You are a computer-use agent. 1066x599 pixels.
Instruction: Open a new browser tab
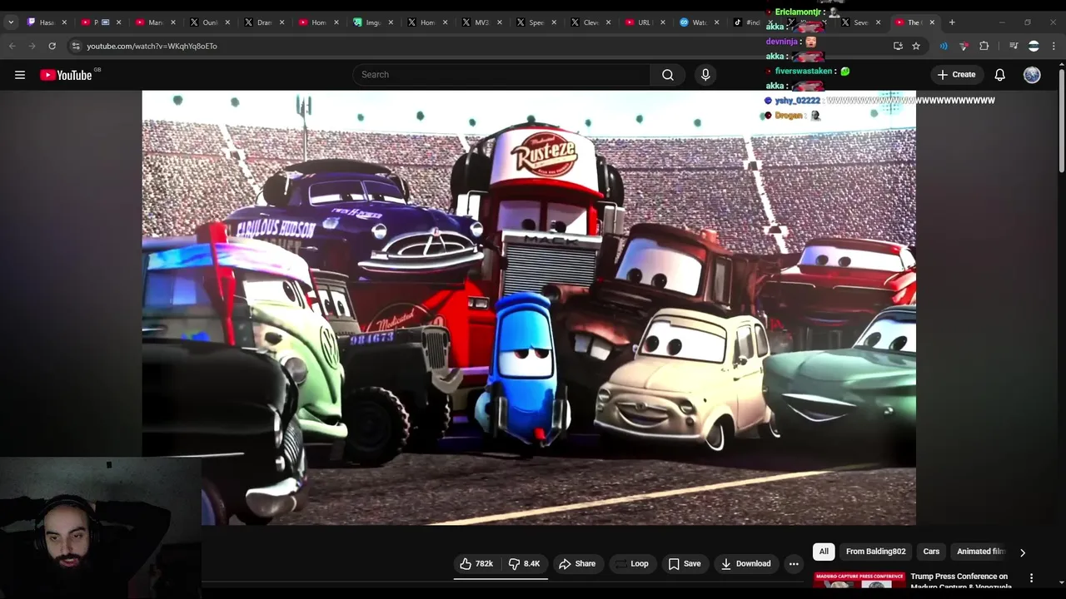952,22
